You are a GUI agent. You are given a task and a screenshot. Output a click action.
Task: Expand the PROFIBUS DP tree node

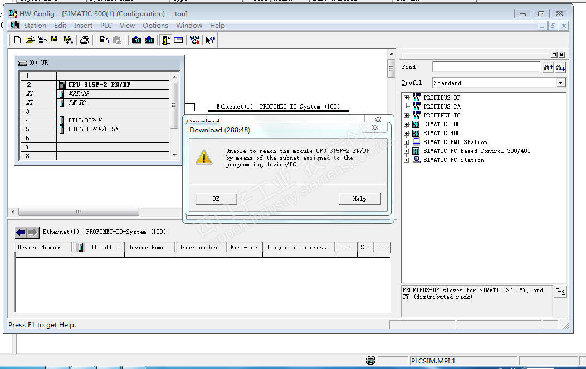pos(406,97)
